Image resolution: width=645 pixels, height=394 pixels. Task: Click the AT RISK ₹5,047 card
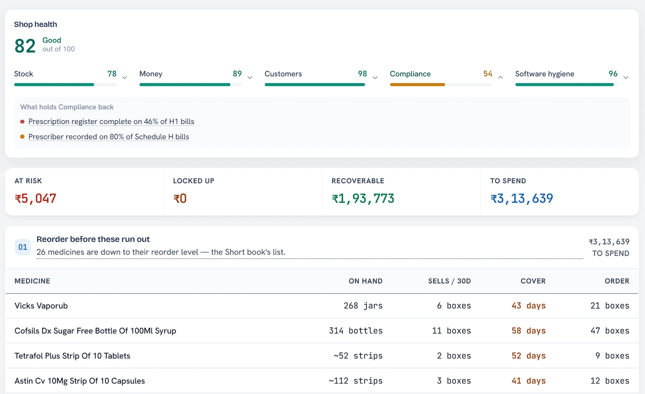tap(84, 192)
